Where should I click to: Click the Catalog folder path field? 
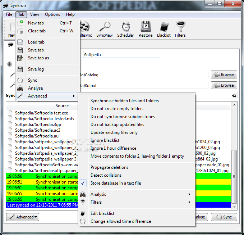(x=144, y=74)
